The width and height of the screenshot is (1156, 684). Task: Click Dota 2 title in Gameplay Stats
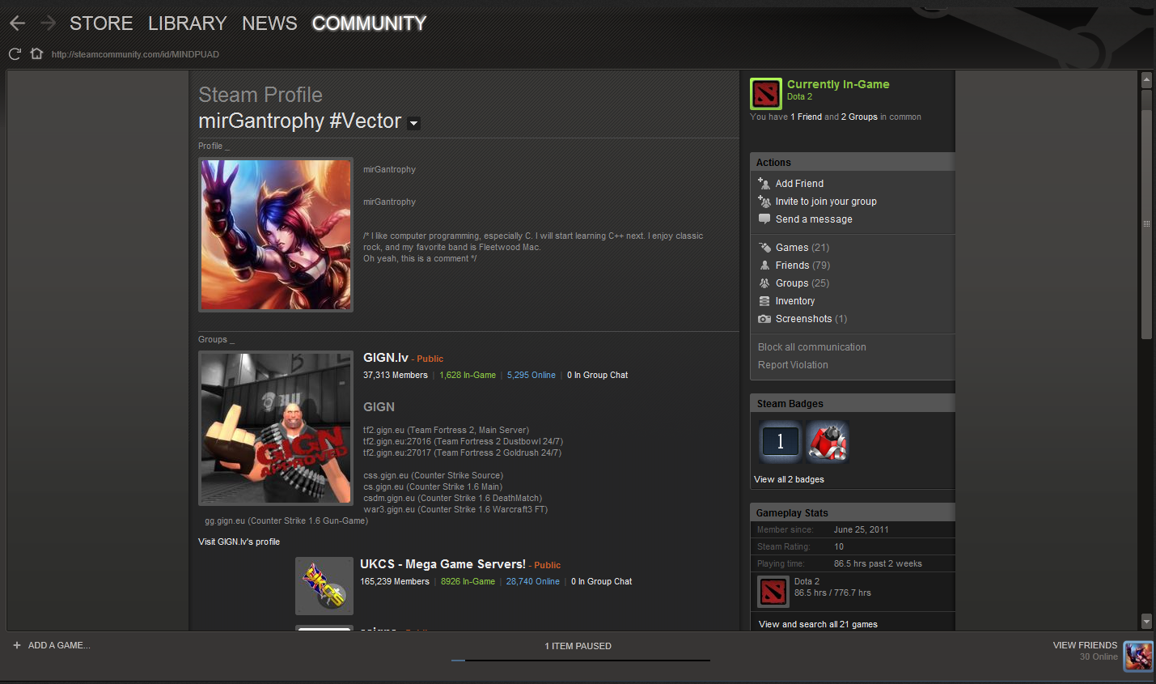[807, 581]
